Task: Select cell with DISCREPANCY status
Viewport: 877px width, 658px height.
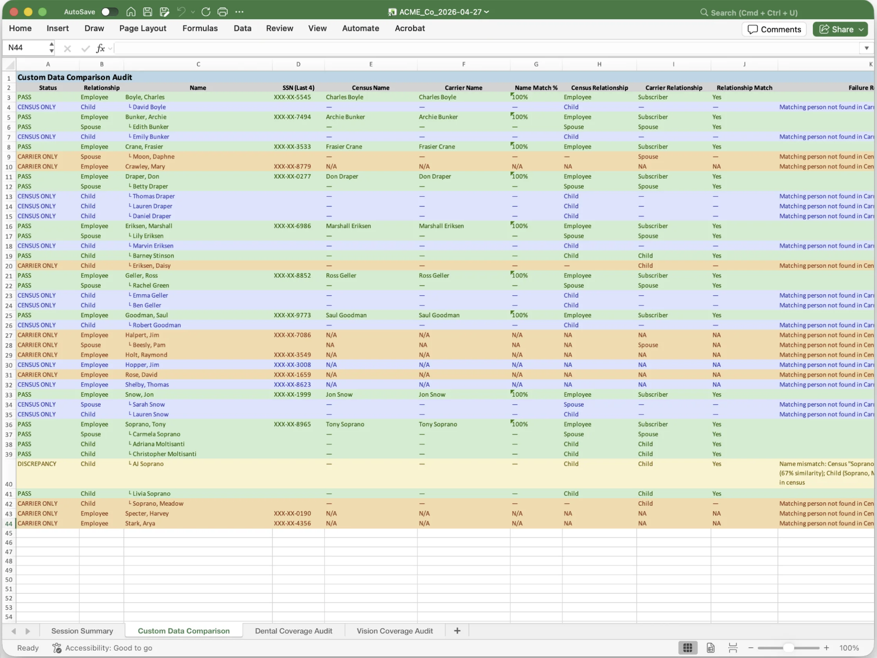Action: point(48,474)
